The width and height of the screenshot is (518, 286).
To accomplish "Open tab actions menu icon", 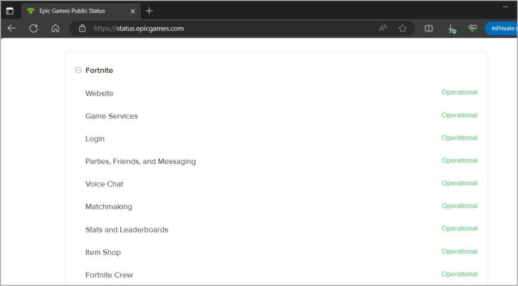I will pos(10,11).
